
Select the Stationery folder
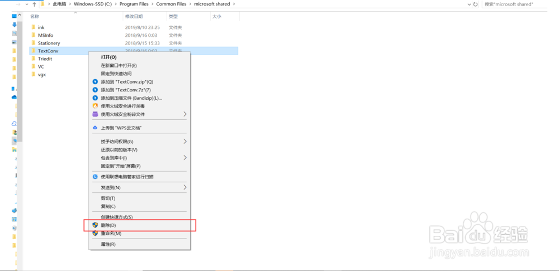click(49, 43)
